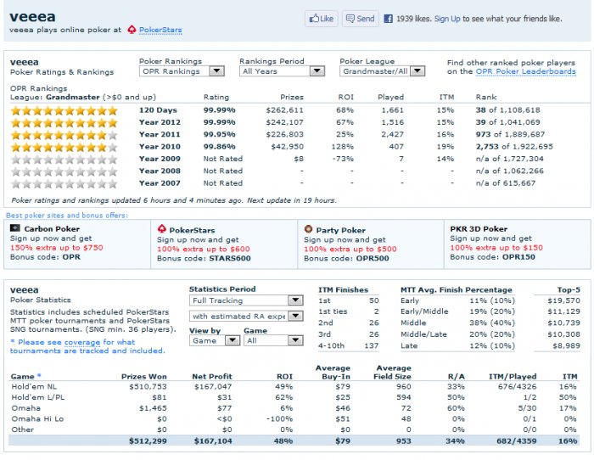
Task: Click the Carbon Poker logo icon
Action: click(15, 229)
